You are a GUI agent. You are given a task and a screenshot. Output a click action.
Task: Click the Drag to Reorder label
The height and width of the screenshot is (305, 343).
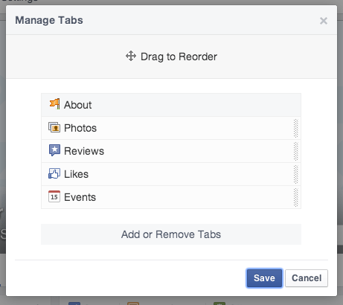(179, 57)
